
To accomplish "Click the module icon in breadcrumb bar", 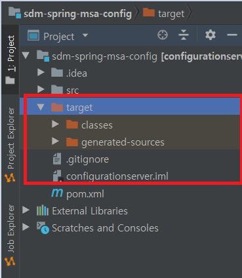I will [14, 12].
